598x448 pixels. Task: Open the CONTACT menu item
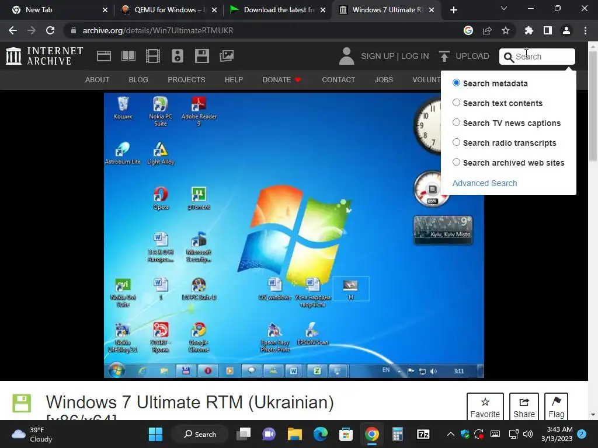[x=338, y=79]
